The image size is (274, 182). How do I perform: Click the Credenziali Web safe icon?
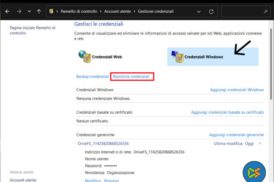85,56
